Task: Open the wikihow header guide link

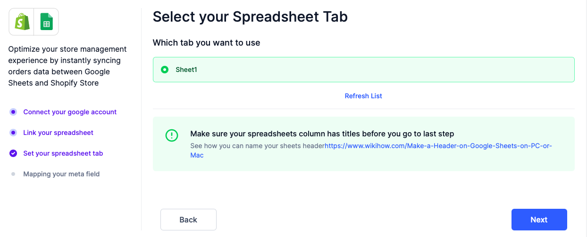Action: pos(438,146)
